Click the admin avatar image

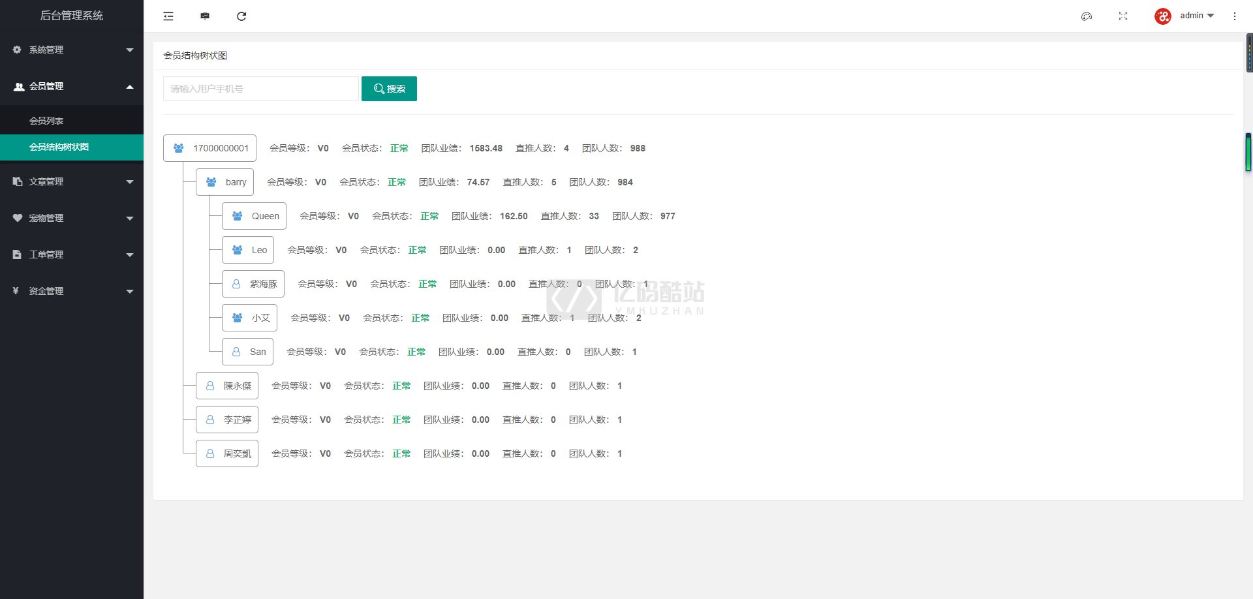tap(1163, 16)
